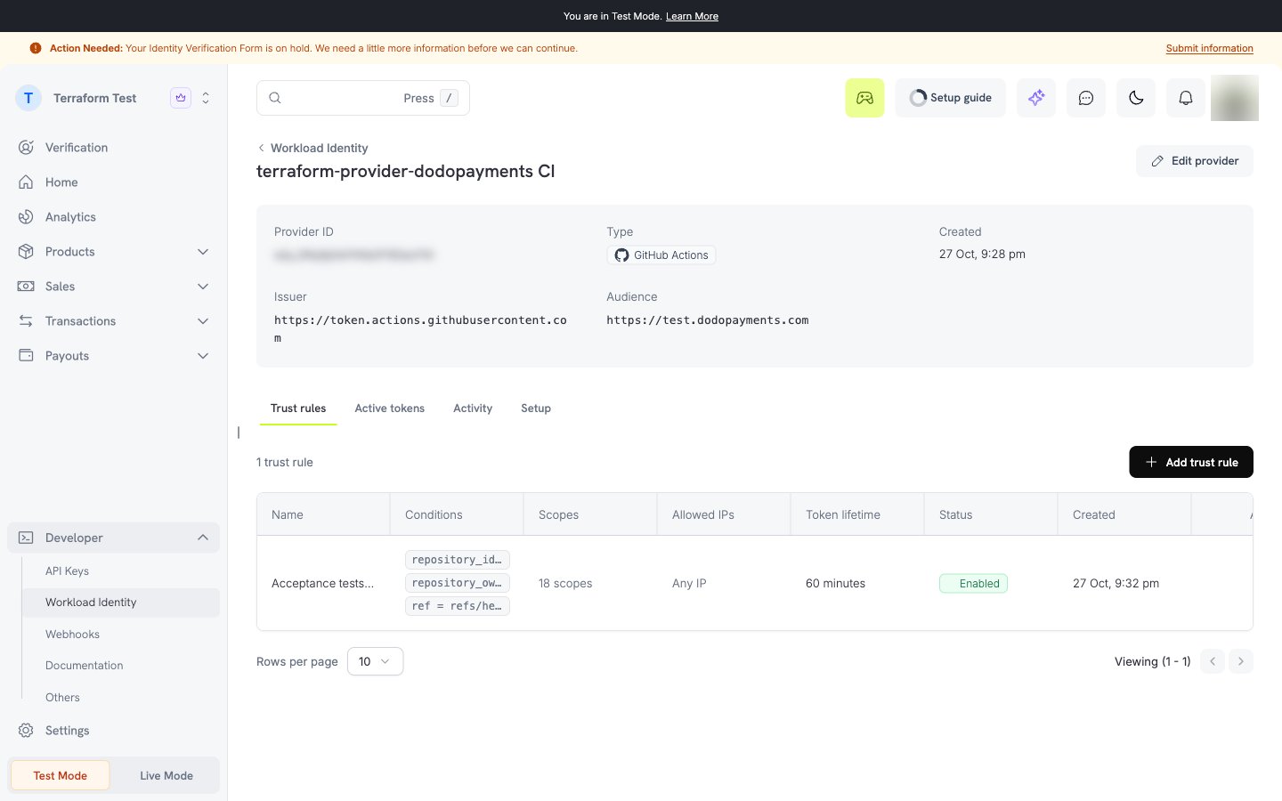Click the user profile avatar

[x=1235, y=98]
